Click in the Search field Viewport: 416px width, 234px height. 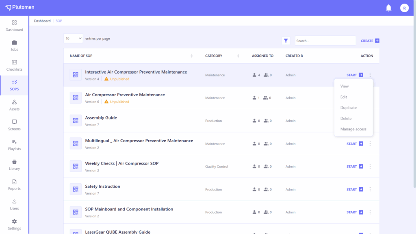[325, 41]
